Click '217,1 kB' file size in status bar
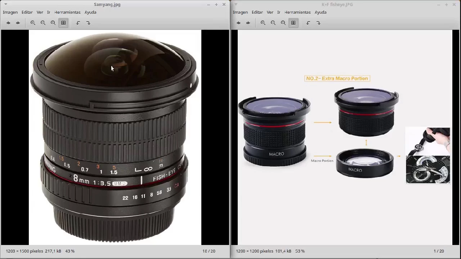461x259 pixels. [x=54, y=251]
